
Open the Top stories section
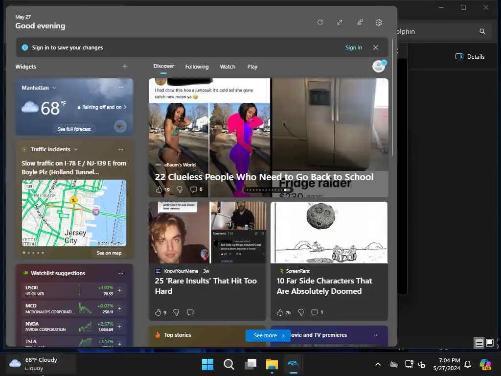(178, 335)
